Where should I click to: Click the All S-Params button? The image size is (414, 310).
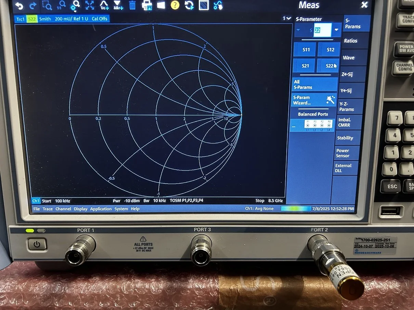click(315, 84)
